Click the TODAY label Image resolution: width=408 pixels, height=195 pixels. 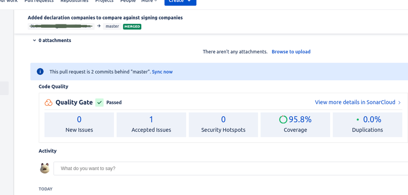pyautogui.click(x=45, y=189)
